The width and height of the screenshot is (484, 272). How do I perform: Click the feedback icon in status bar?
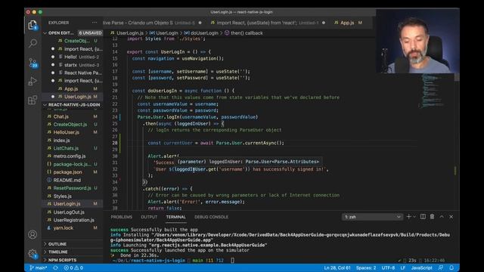(441, 267)
